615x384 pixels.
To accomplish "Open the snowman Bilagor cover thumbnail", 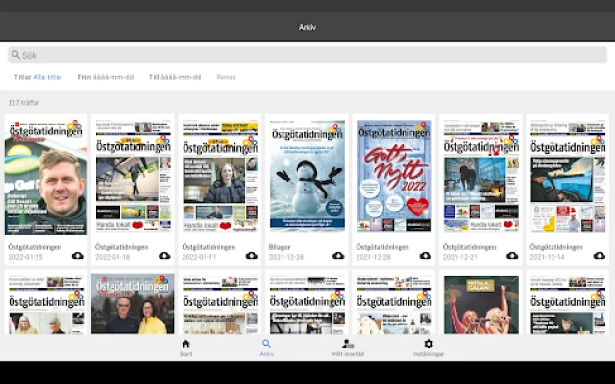I will (x=307, y=176).
